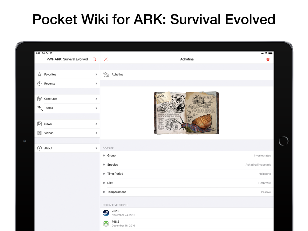Expand the Recents row chevron

(96, 83)
